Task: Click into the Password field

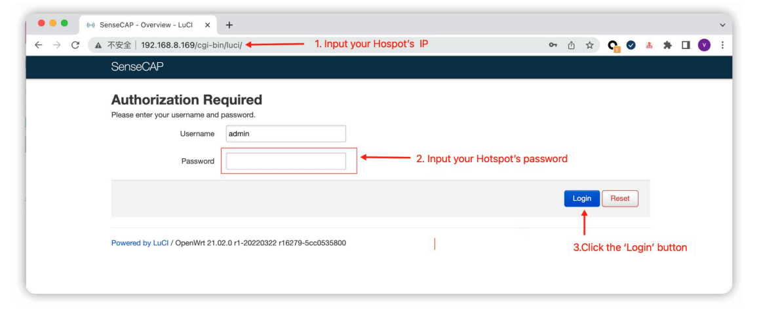Action: click(286, 161)
